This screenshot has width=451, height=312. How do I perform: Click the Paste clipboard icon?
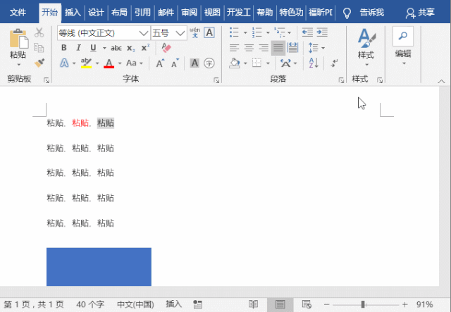pos(18,42)
